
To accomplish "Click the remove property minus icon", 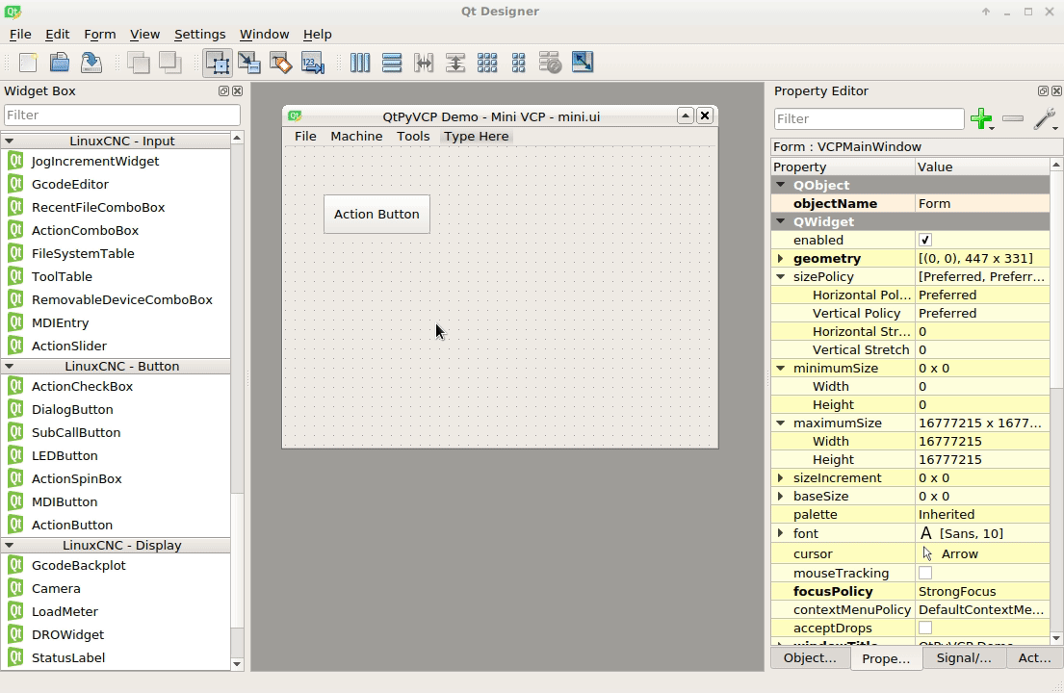I will pos(1012,118).
